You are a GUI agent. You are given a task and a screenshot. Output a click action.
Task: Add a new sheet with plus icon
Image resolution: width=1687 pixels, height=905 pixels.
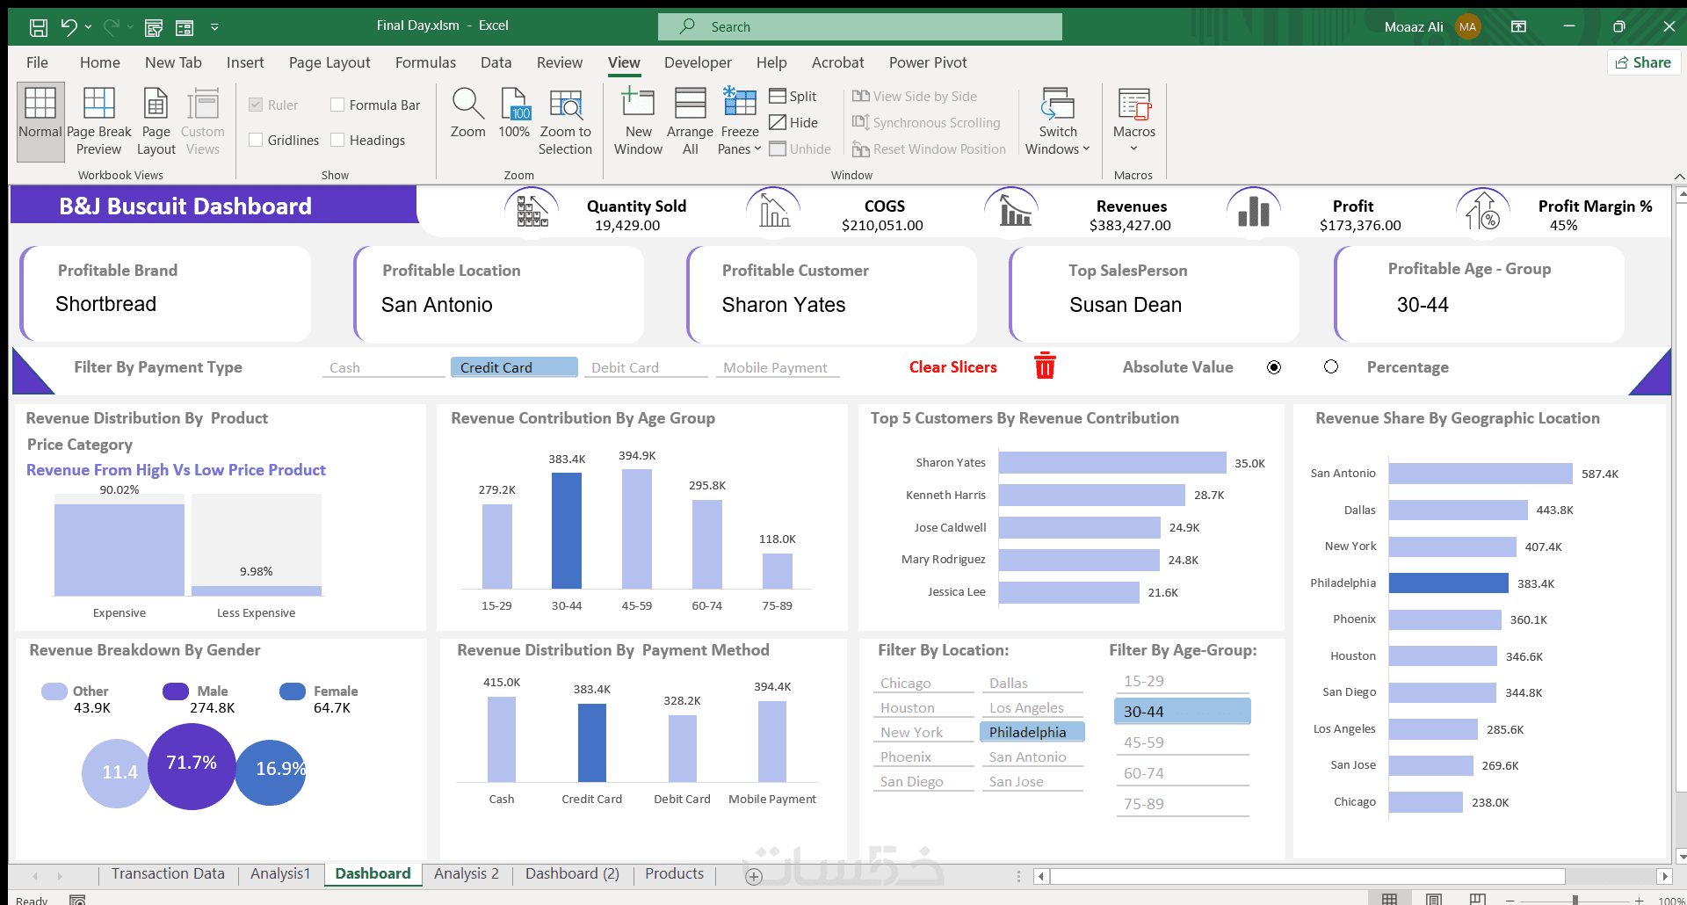[x=753, y=876]
